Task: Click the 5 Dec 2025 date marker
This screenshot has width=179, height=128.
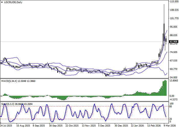Action: point(105,126)
